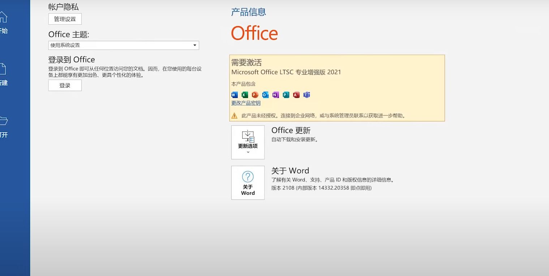Expand the 更新选项 update options button
549x276 pixels.
[248, 142]
